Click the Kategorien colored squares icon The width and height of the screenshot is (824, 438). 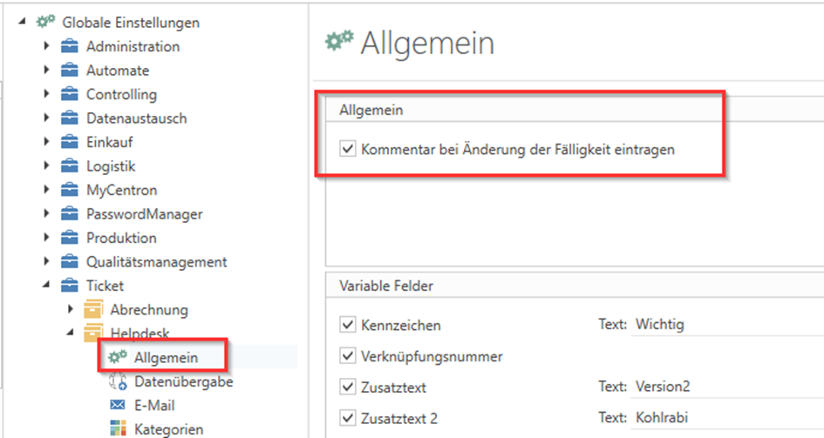click(118, 428)
